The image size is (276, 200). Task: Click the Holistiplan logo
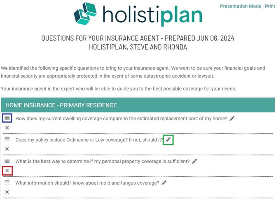click(138, 14)
